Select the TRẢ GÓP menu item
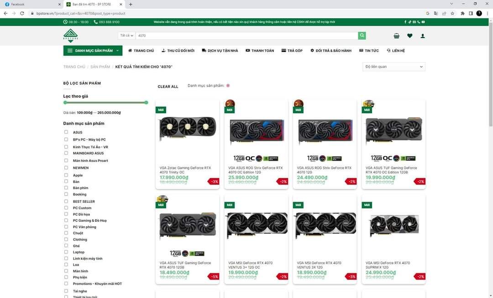 (x=293, y=51)
